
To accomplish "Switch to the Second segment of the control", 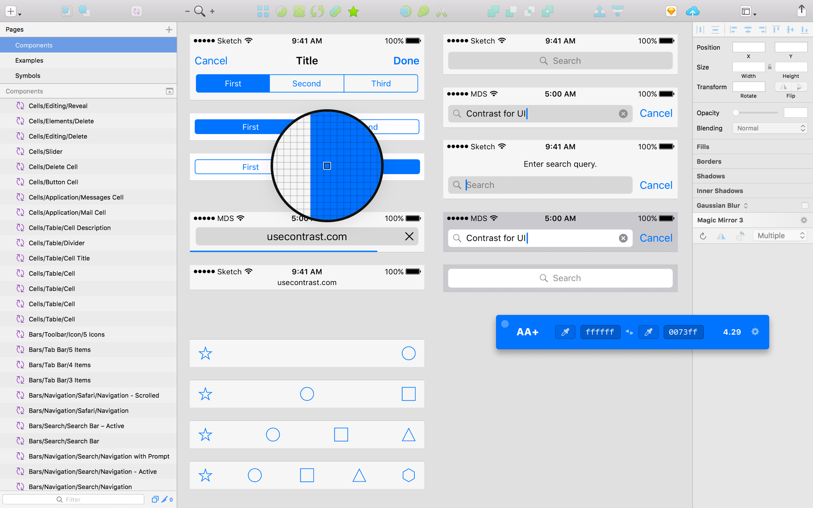I will 306,83.
